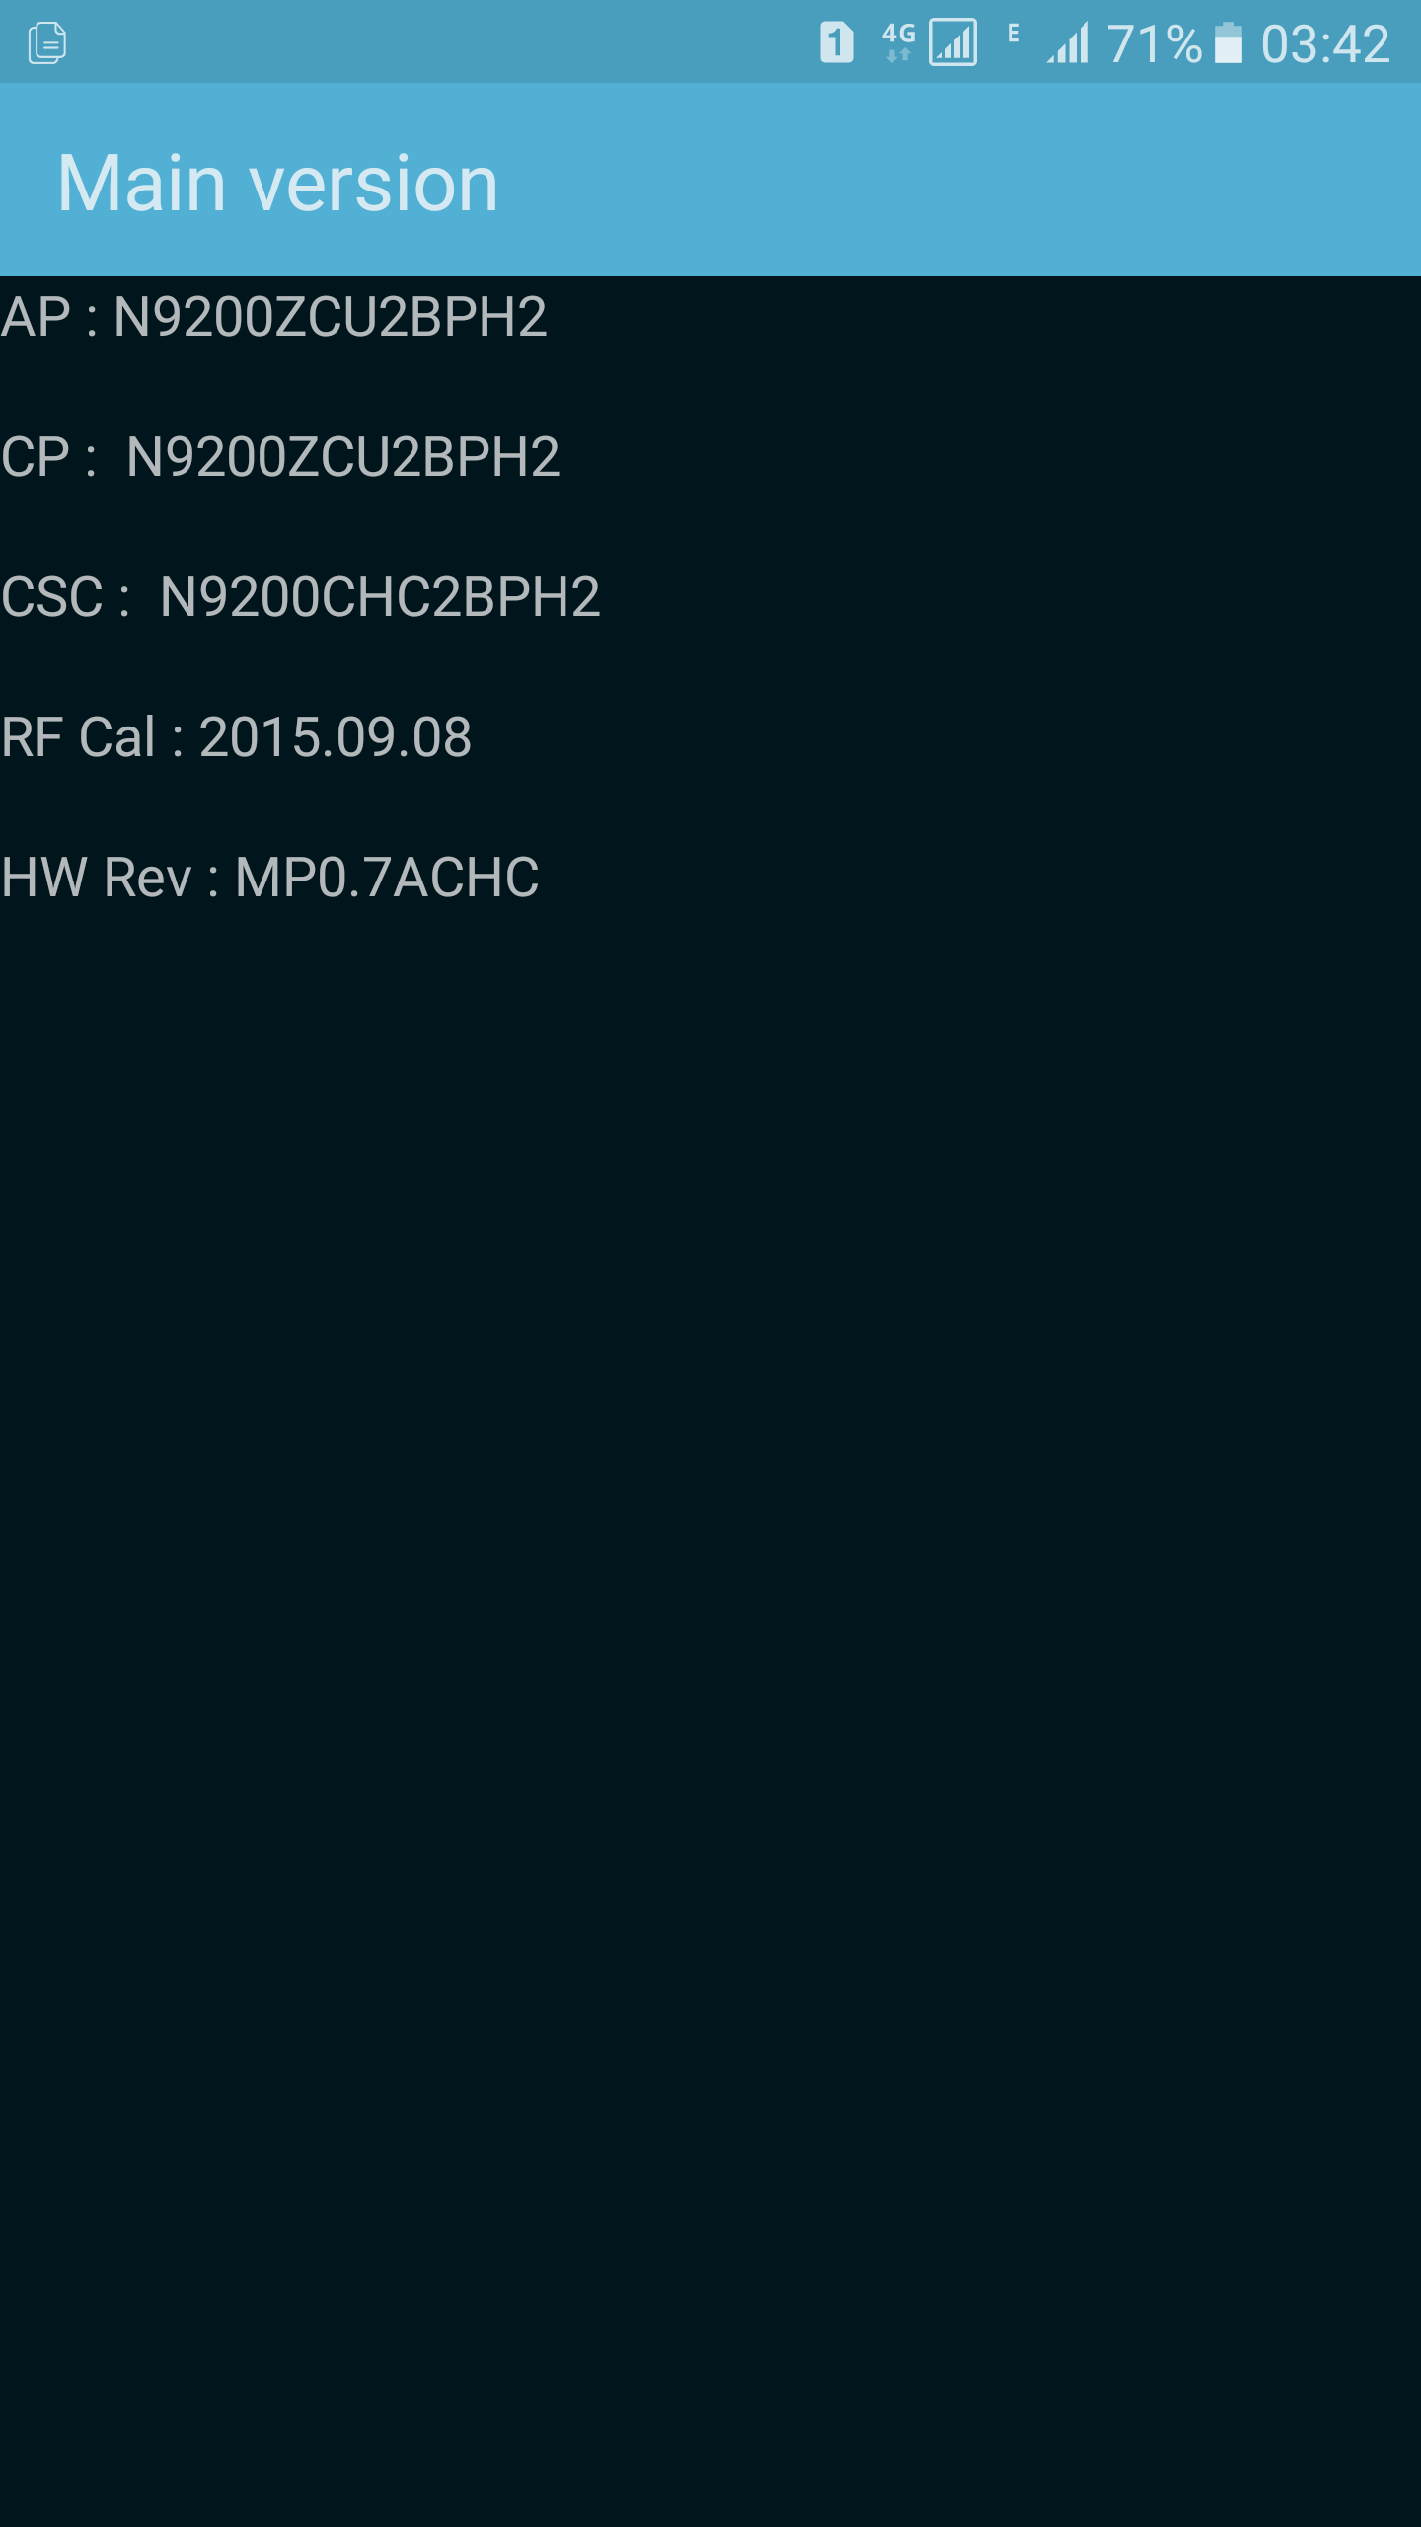Select the 2015.09.08 calibration date
The width and height of the screenshot is (1421, 2527).
[336, 737]
